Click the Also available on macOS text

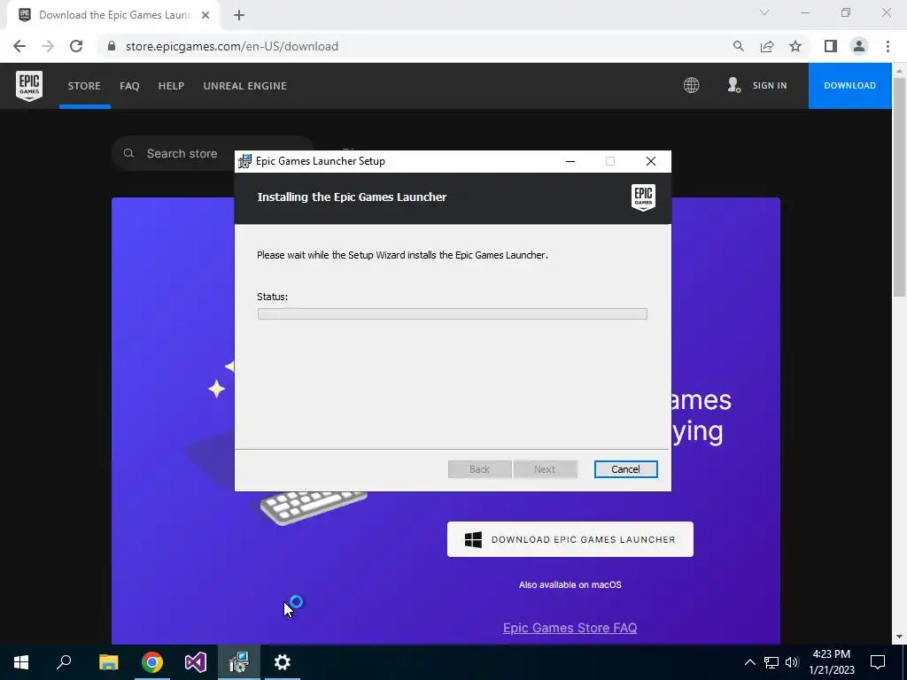click(x=570, y=584)
